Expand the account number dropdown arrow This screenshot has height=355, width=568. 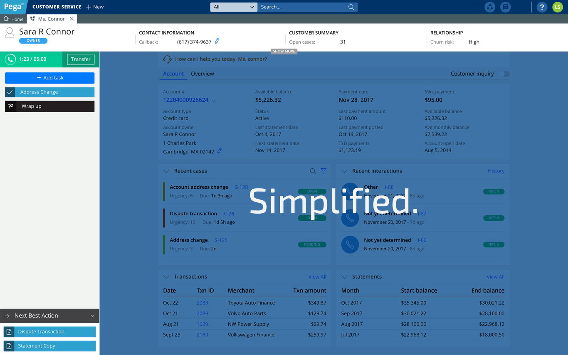(214, 101)
